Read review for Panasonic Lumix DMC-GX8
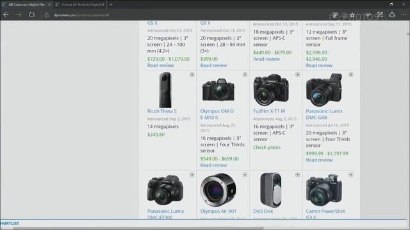 (319, 160)
